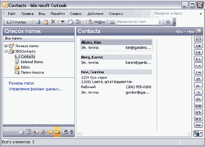Screen dimensions: 205x147
Task: Select the Inbox folder
Action: tap(25, 67)
